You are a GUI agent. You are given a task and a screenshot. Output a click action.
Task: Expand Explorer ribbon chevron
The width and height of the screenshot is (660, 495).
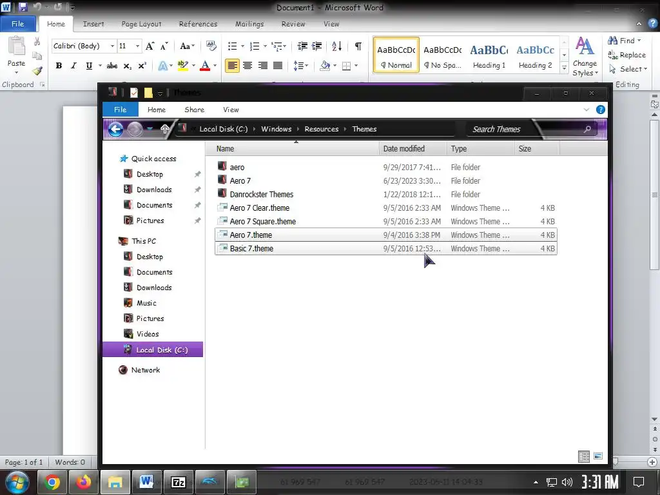pyautogui.click(x=587, y=110)
